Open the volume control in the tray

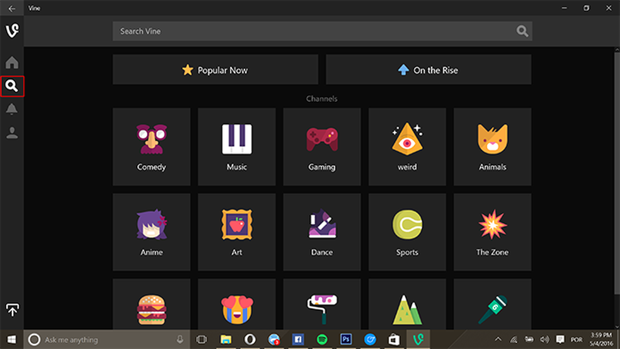point(544,340)
